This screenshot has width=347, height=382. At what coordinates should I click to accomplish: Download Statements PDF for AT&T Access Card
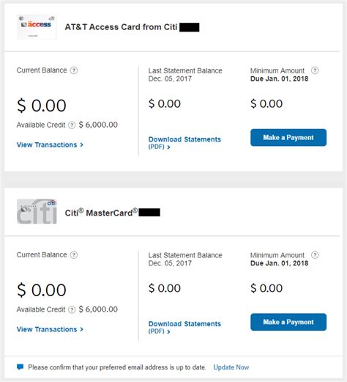click(x=184, y=143)
